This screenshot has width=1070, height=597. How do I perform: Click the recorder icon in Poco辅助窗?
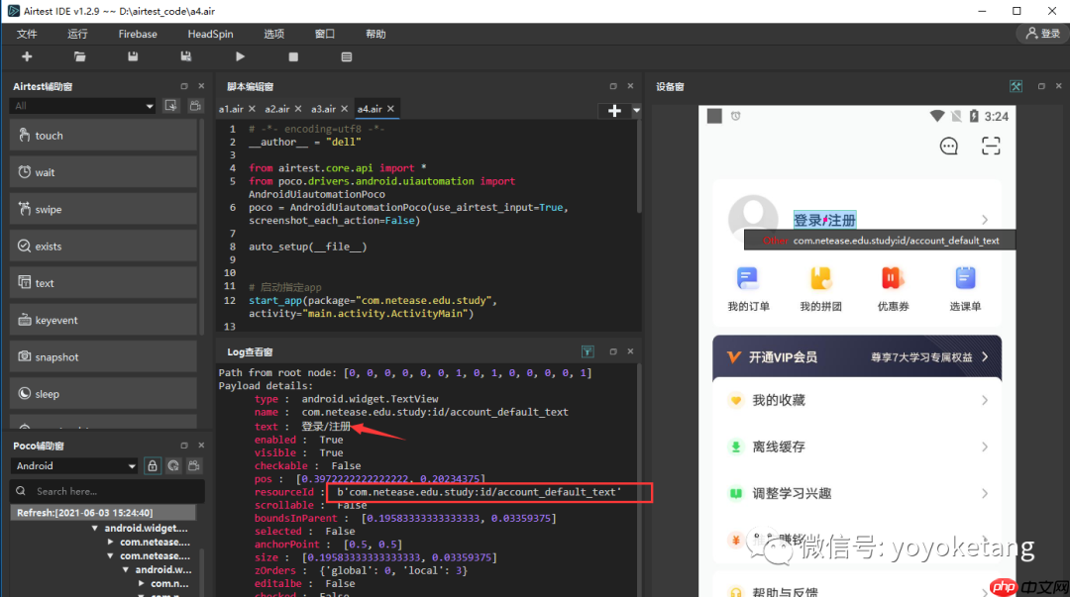194,465
